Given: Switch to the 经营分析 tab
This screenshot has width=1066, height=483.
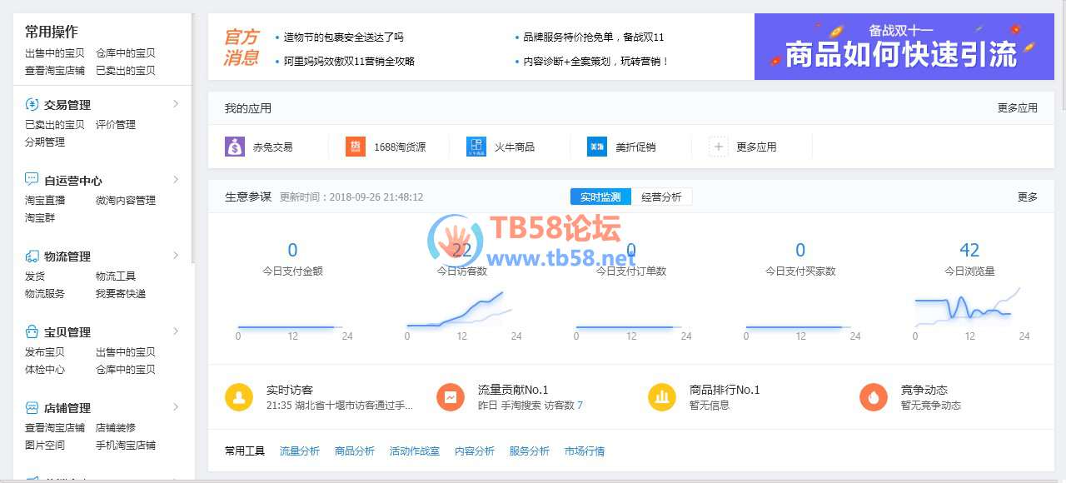Looking at the screenshot, I should pyautogui.click(x=661, y=197).
